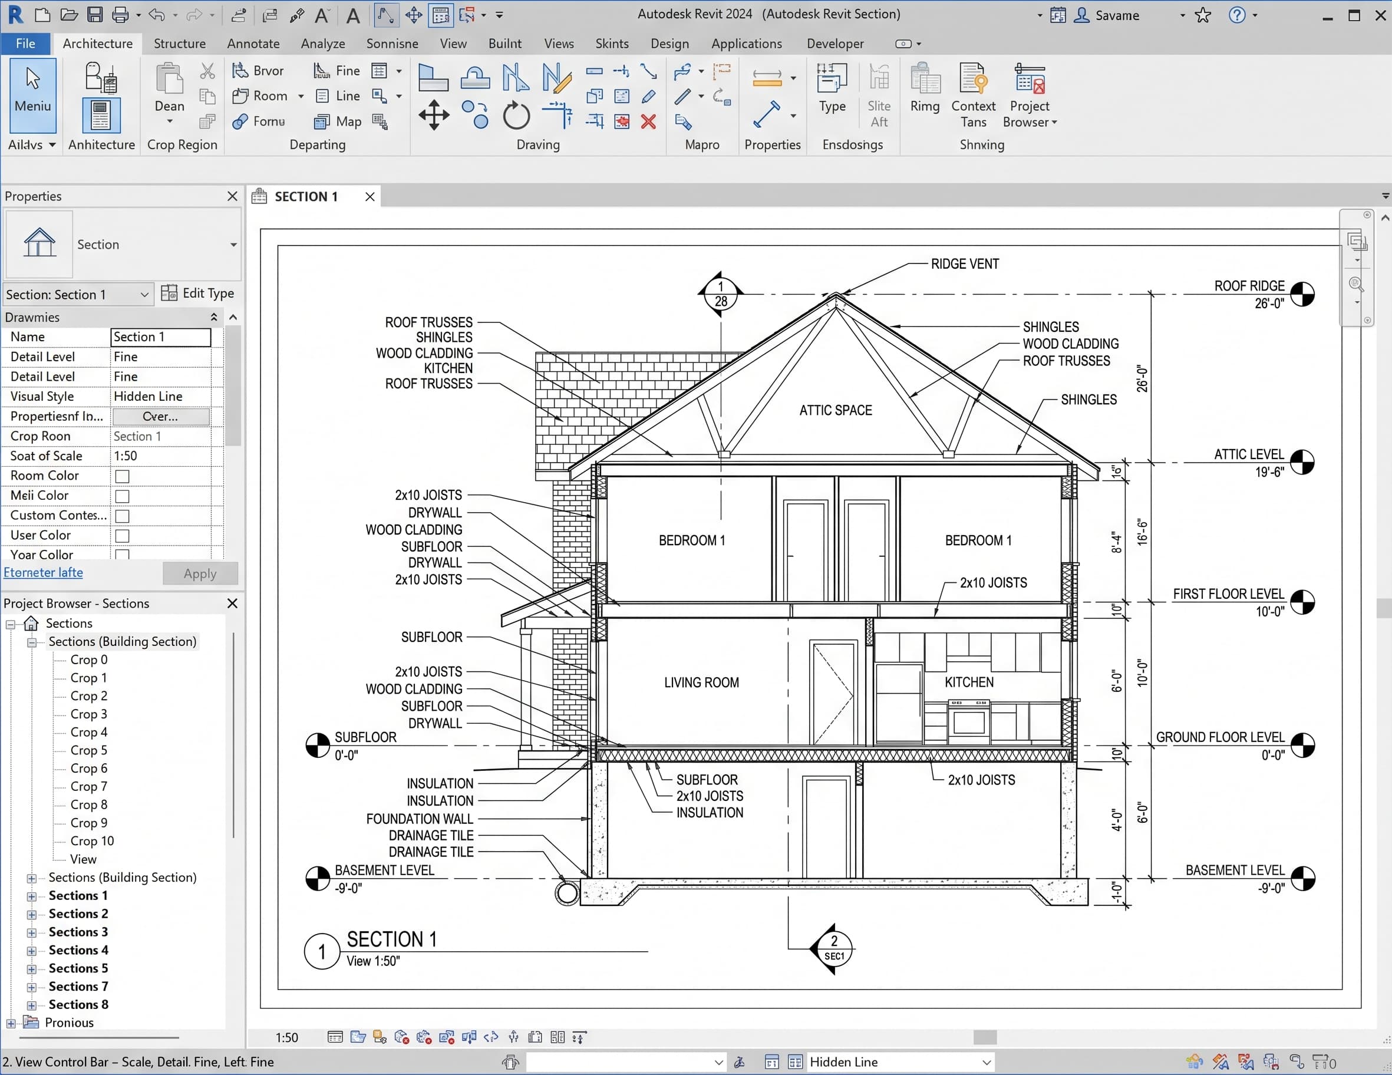The height and width of the screenshot is (1075, 1392).
Task: Open the Section type selector dropdown
Action: pyautogui.click(x=233, y=245)
